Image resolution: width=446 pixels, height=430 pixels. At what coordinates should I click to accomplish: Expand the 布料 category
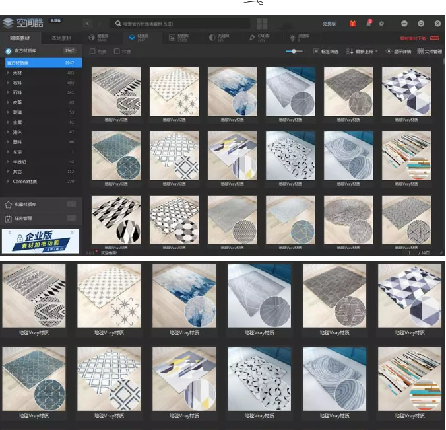pyautogui.click(x=8, y=83)
